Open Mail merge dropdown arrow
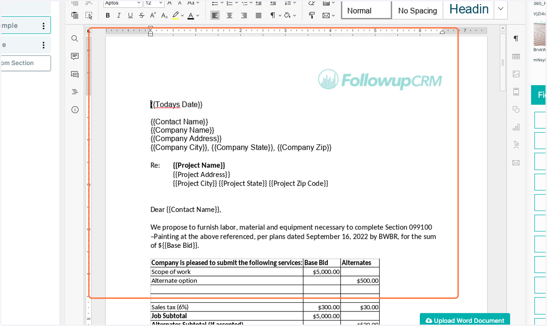This screenshot has width=547, height=326. 333,15
